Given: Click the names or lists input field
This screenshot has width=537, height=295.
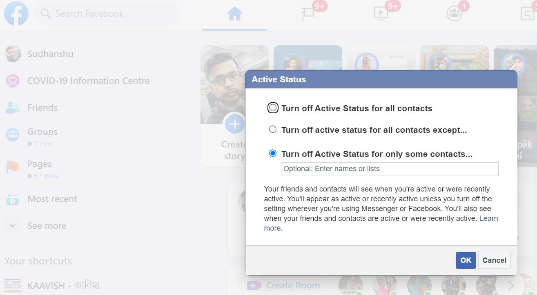Looking at the screenshot, I should [x=389, y=169].
